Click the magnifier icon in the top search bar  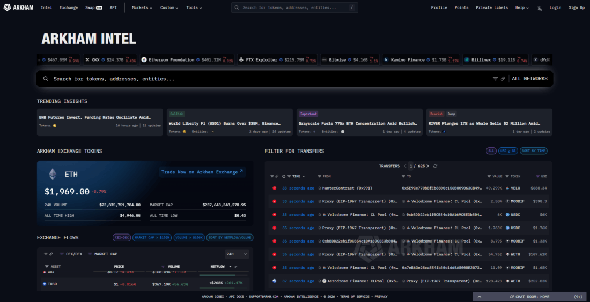pos(237,7)
